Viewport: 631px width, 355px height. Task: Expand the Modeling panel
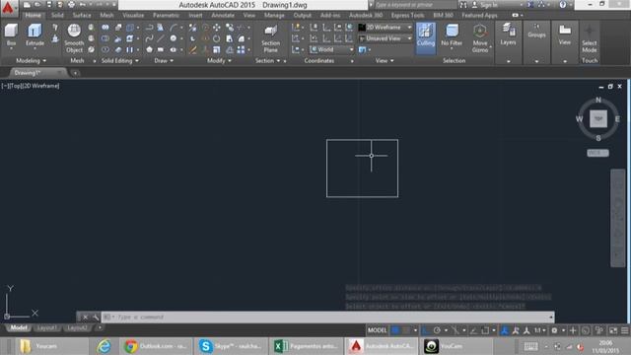coord(31,61)
